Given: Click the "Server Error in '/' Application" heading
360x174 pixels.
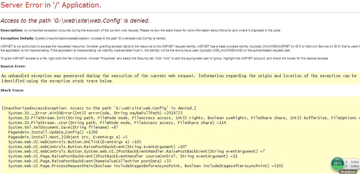Looking at the screenshot, I should pyautogui.click(x=51, y=5).
